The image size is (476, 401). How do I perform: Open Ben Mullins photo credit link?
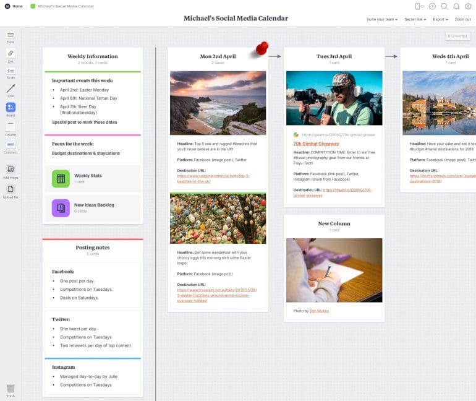(319, 311)
